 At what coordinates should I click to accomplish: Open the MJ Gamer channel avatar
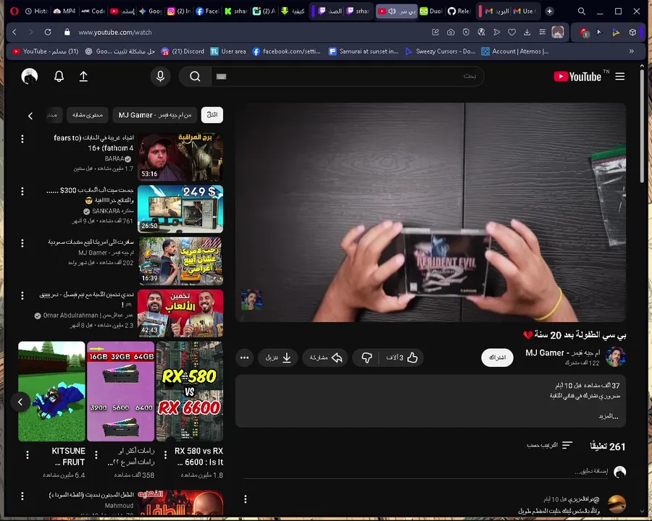(615, 357)
